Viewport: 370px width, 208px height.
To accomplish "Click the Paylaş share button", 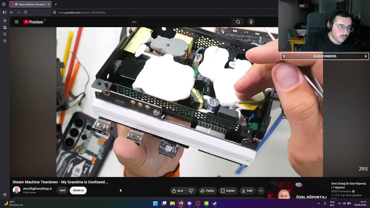I will click(207, 191).
